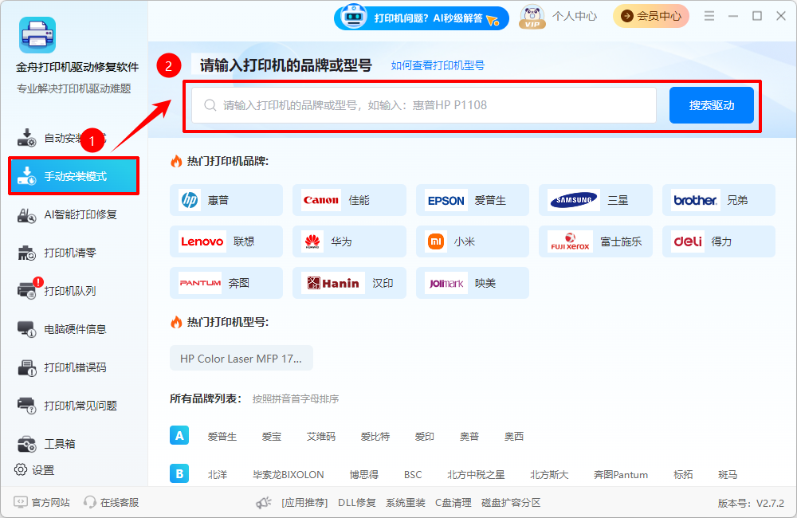Select brand 奥普 in list A
Viewport: 797px width, 518px height.
(469, 436)
